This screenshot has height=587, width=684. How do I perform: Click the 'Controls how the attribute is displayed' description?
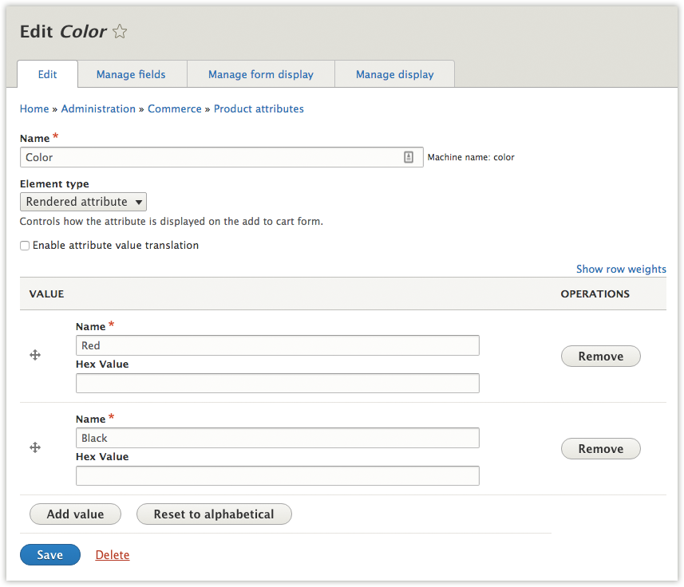pyautogui.click(x=172, y=222)
